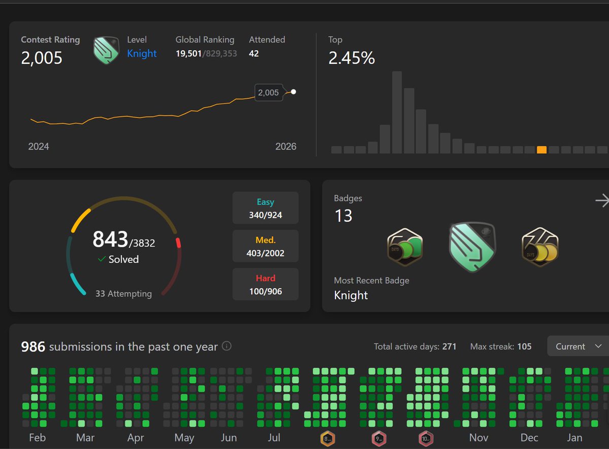
Task: Click the 2024 axis label on rating chart
Action: (x=39, y=147)
